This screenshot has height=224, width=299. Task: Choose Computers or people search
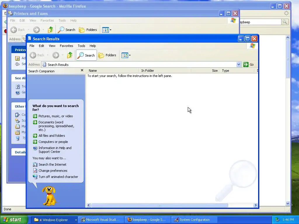[53, 142]
